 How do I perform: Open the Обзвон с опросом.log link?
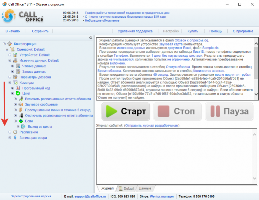[191, 40]
